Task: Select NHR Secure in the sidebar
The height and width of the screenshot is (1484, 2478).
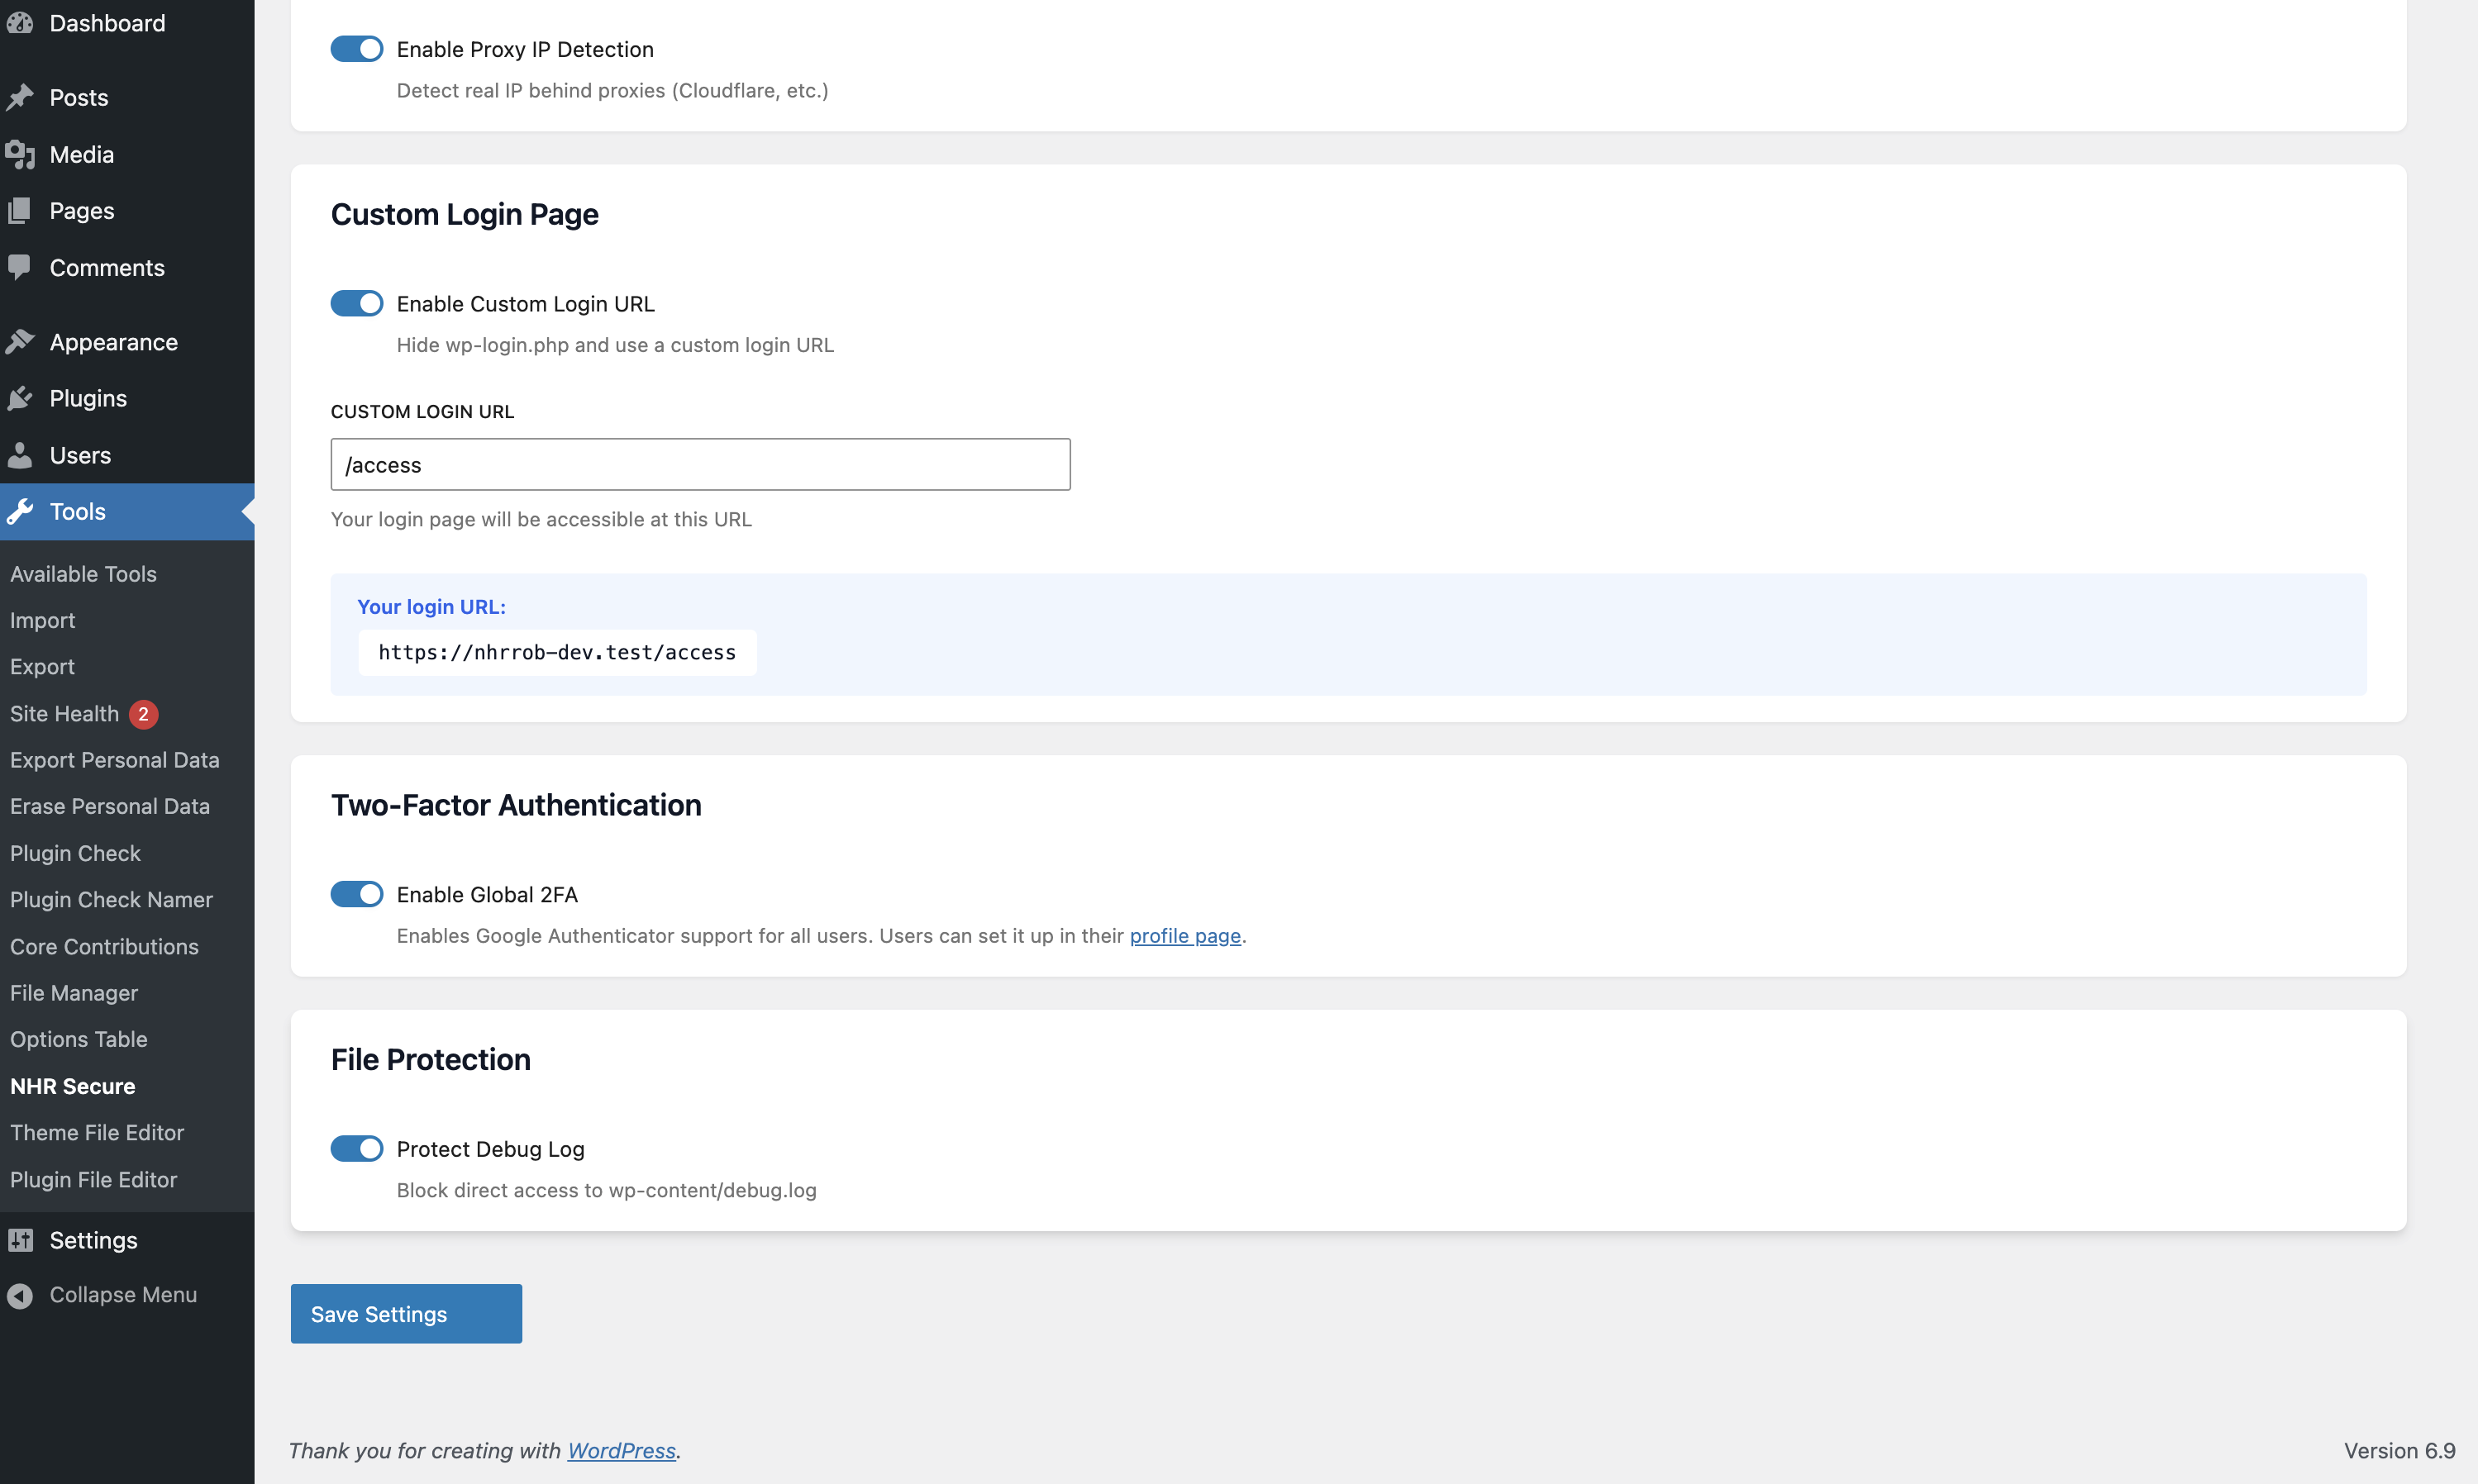Action: (x=72, y=1086)
